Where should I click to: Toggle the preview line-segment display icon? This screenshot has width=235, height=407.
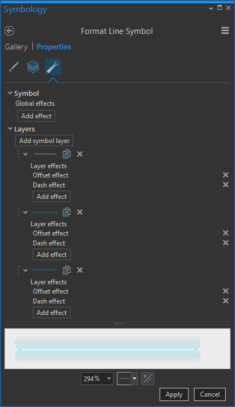coord(148,379)
